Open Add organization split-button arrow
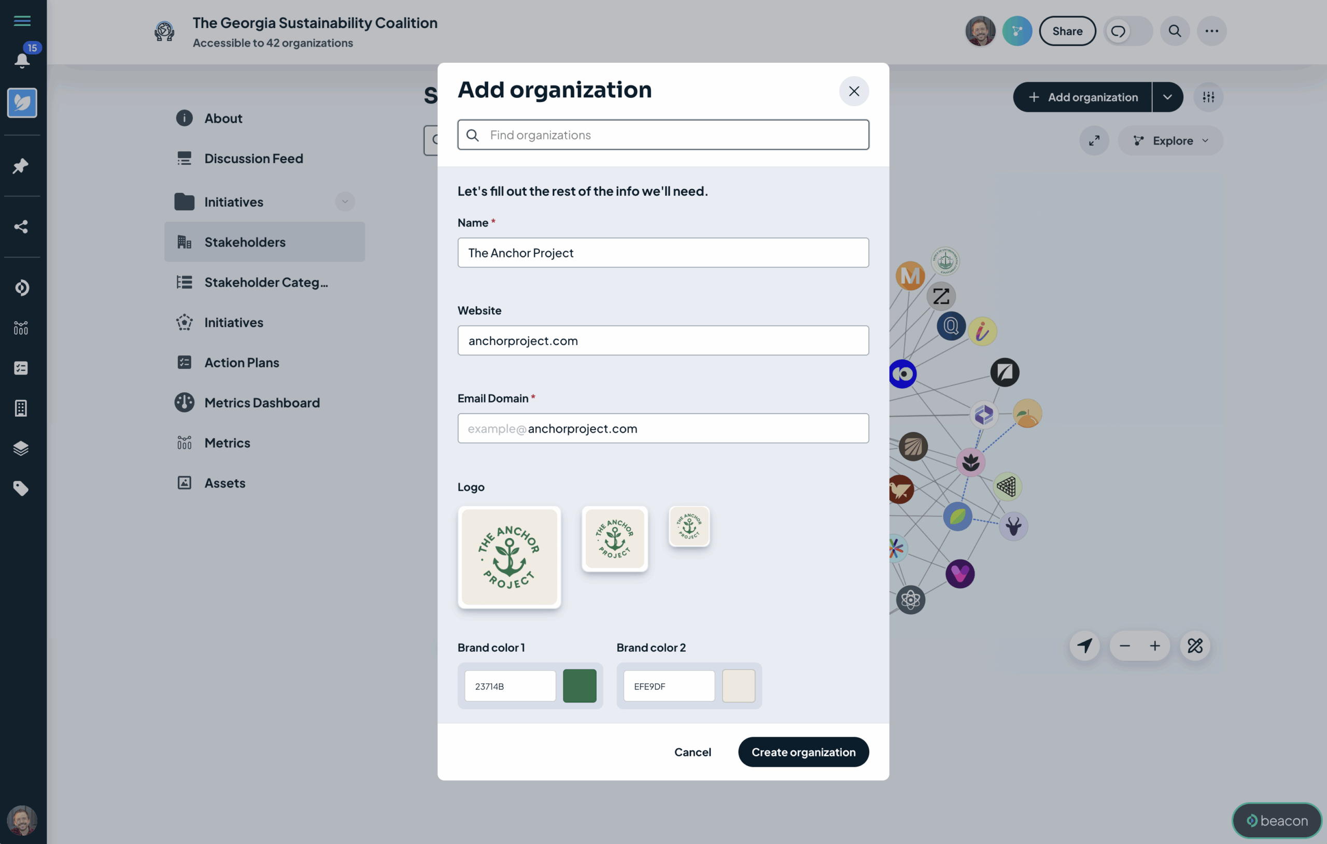 pyautogui.click(x=1167, y=97)
